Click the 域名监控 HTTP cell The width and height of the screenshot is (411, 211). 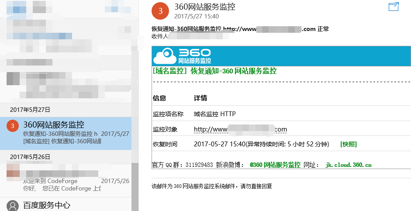tap(215, 114)
